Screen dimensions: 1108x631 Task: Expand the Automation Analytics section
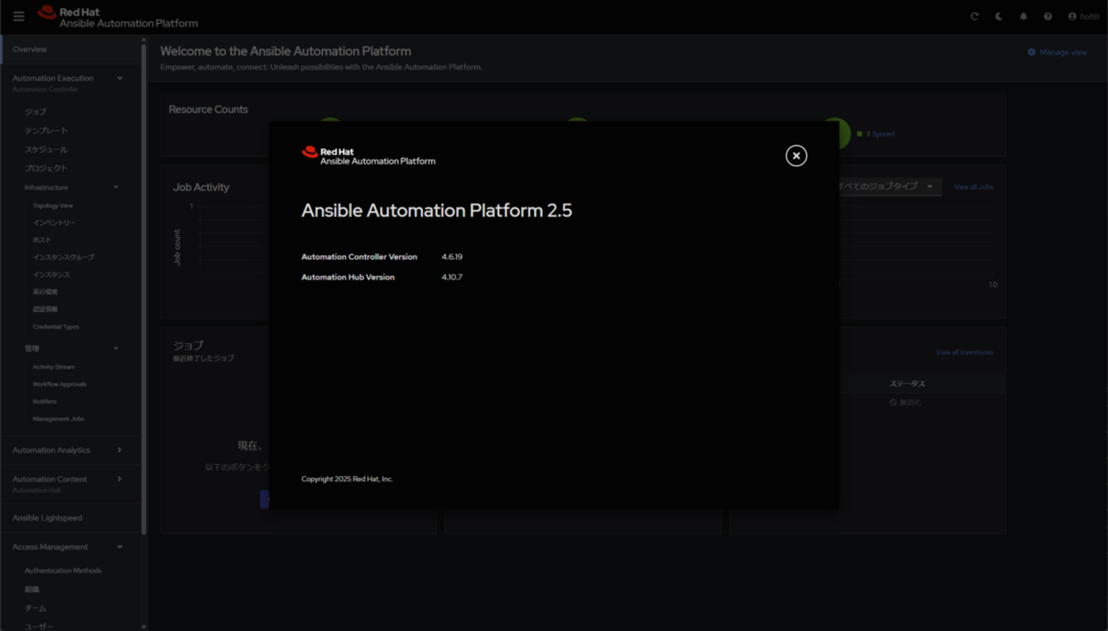point(118,450)
